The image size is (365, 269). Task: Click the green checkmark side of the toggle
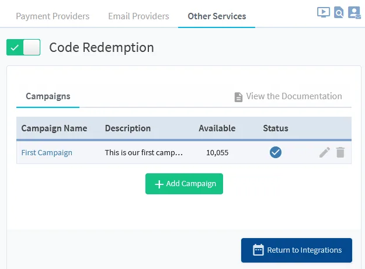click(15, 47)
